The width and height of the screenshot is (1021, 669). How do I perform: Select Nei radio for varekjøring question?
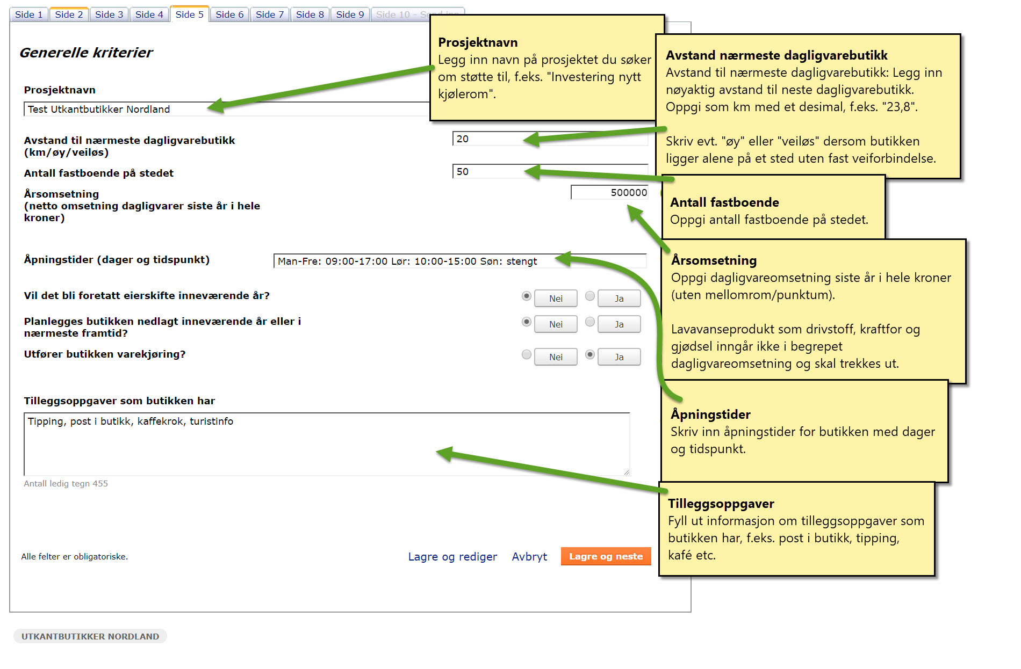(527, 354)
